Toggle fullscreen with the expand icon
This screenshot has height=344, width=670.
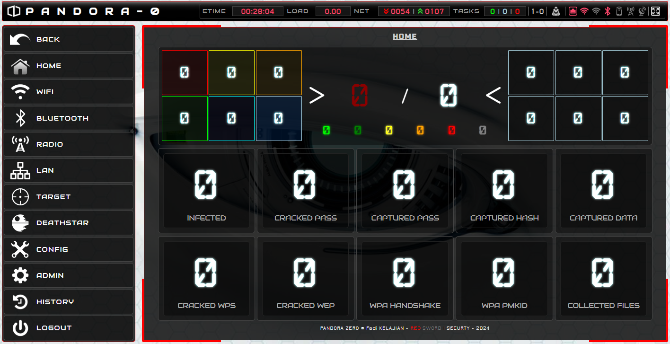coord(655,11)
